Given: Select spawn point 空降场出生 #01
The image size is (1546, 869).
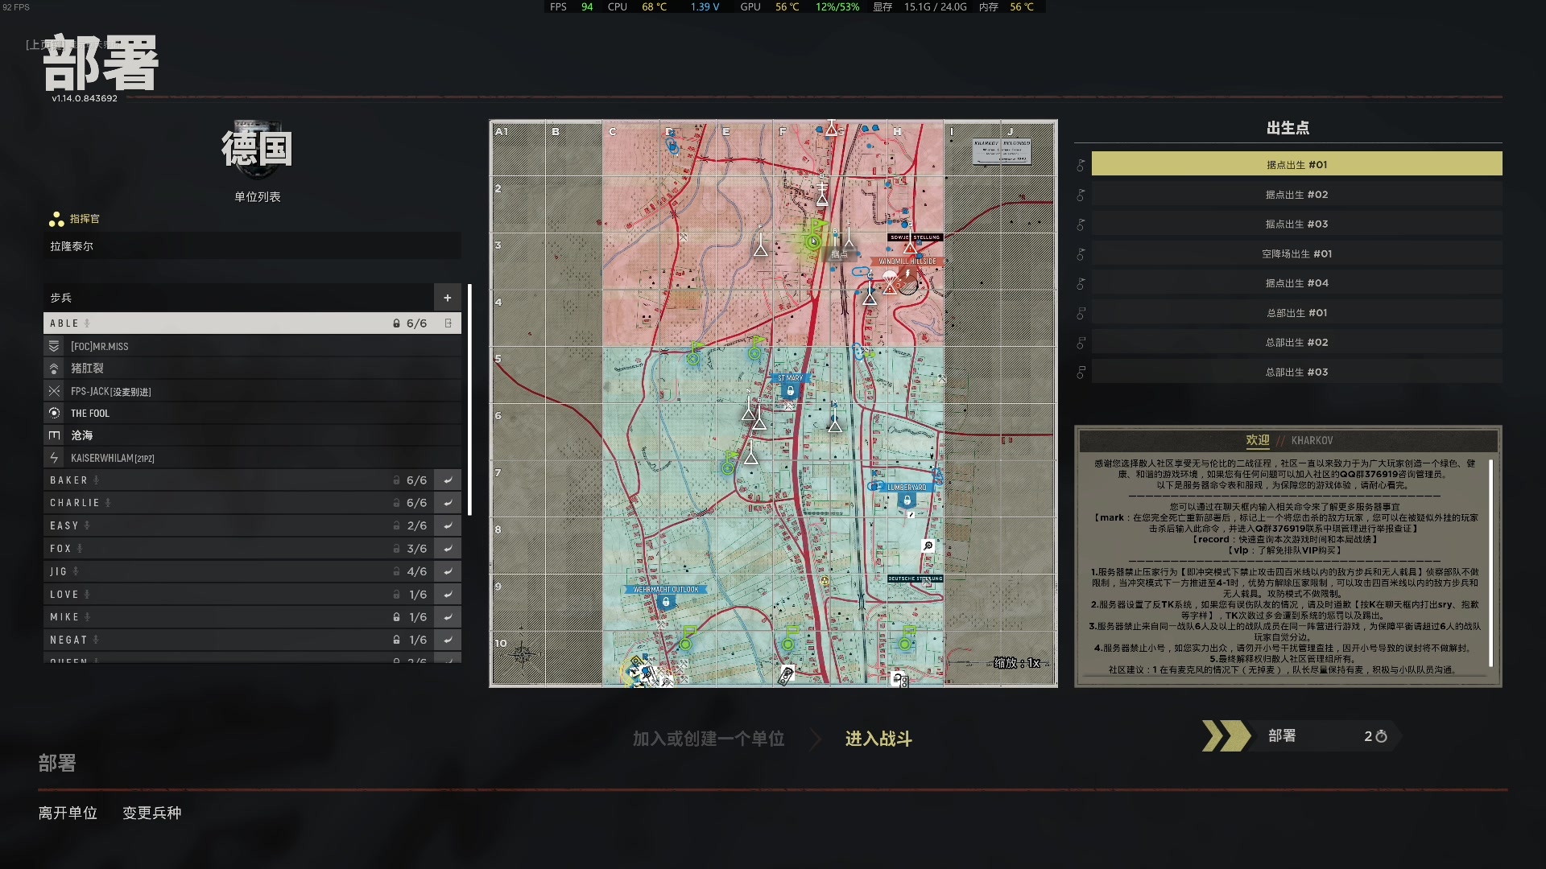Looking at the screenshot, I should tap(1296, 254).
